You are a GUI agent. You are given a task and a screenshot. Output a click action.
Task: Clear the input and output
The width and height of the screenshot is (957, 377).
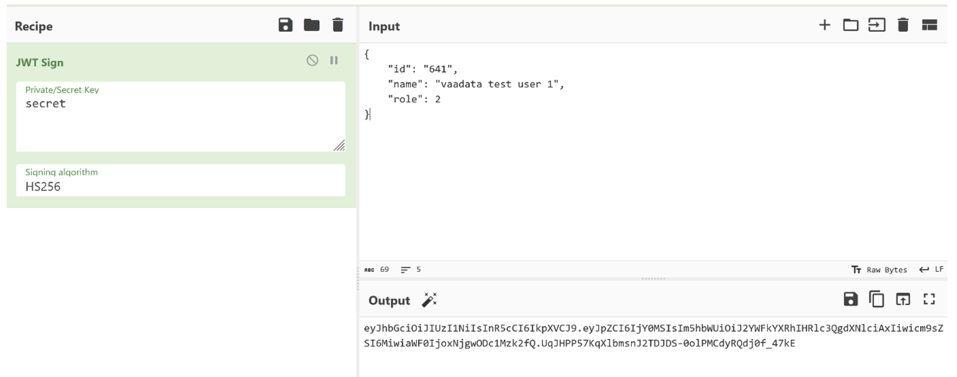coord(903,25)
